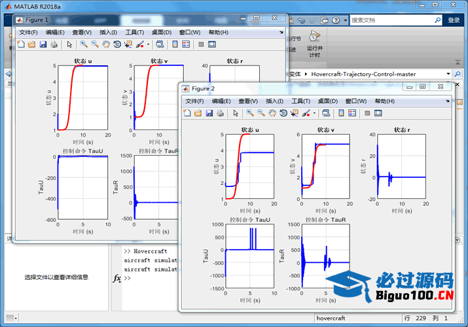Toggle Zoom In tool in Figure 1 toolbar

pyautogui.click(x=84, y=44)
